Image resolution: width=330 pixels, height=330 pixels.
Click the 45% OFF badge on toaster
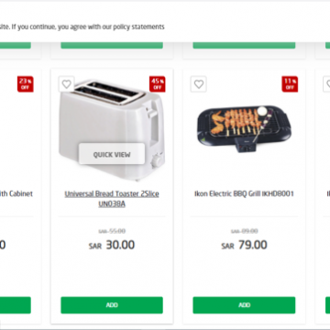(x=158, y=83)
